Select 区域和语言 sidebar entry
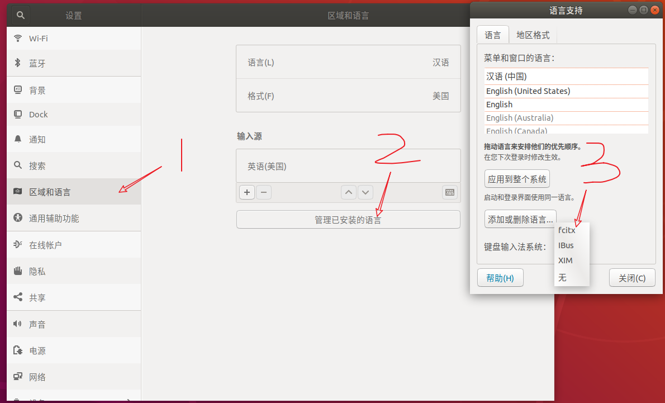 (x=74, y=192)
